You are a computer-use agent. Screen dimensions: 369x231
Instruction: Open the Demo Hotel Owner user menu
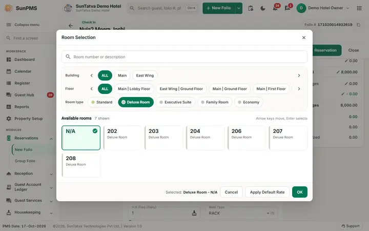point(323,8)
